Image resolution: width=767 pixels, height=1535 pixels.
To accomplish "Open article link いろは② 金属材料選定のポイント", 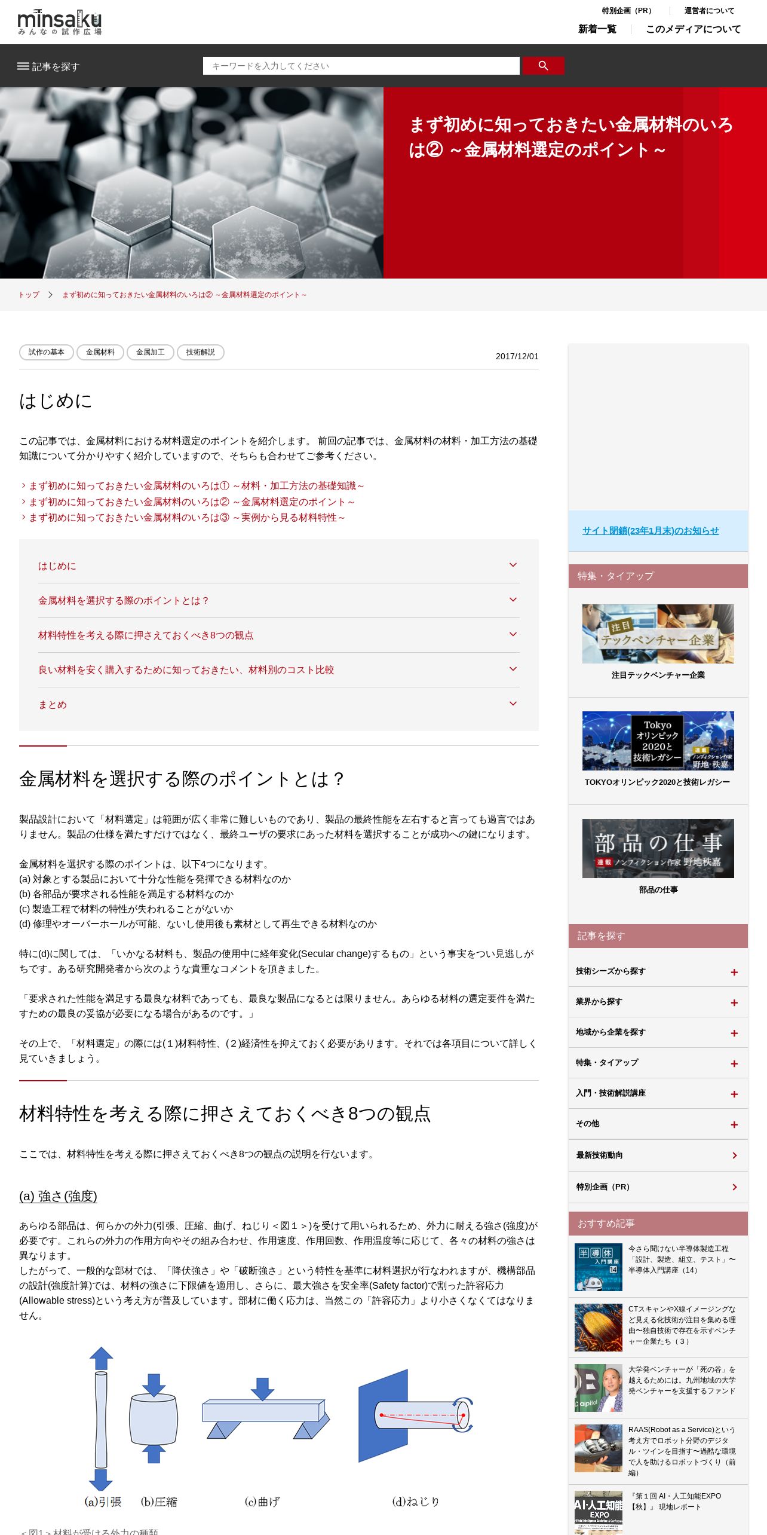I will coord(192,502).
